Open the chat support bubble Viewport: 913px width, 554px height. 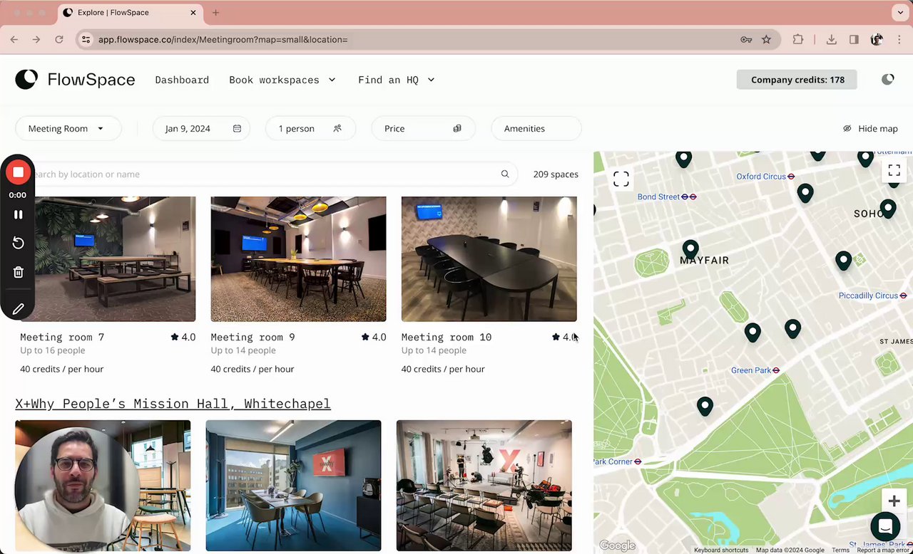[885, 527]
